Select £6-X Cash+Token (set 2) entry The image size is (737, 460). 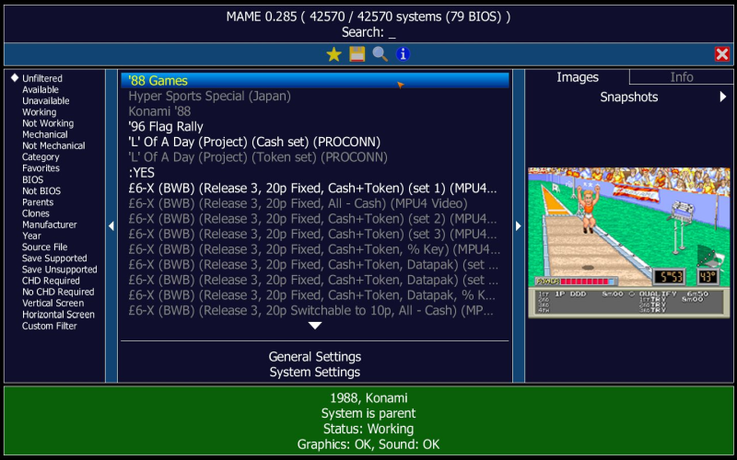point(315,219)
